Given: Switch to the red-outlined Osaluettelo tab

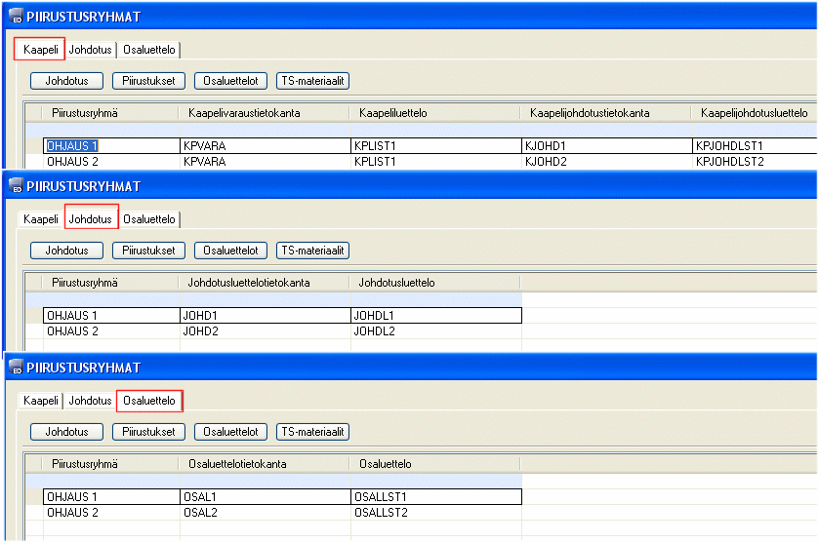Looking at the screenshot, I should [149, 400].
